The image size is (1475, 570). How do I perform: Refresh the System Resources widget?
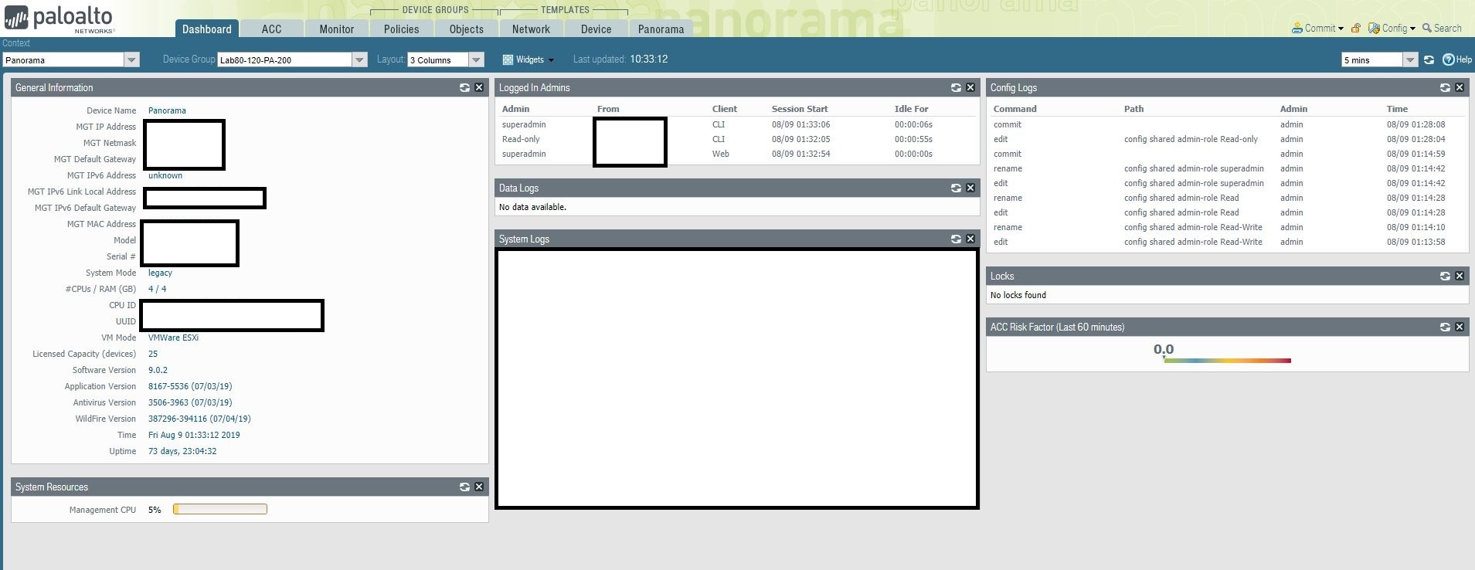click(464, 487)
